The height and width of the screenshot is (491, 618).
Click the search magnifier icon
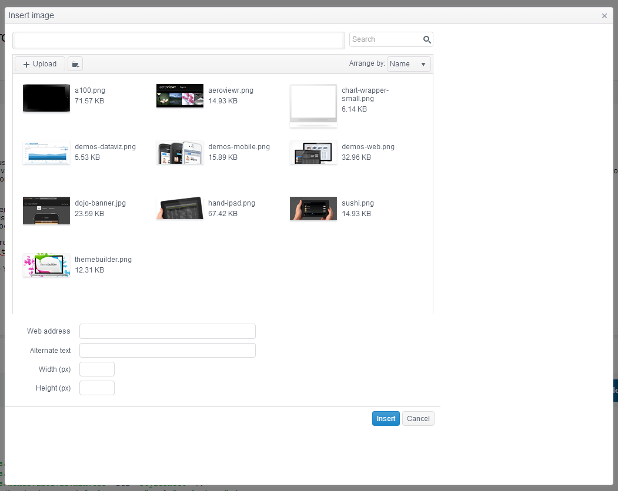click(x=427, y=39)
